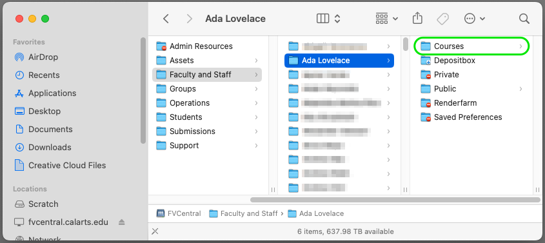Expand Students folder chevron
This screenshot has width=545, height=243.
(256, 117)
